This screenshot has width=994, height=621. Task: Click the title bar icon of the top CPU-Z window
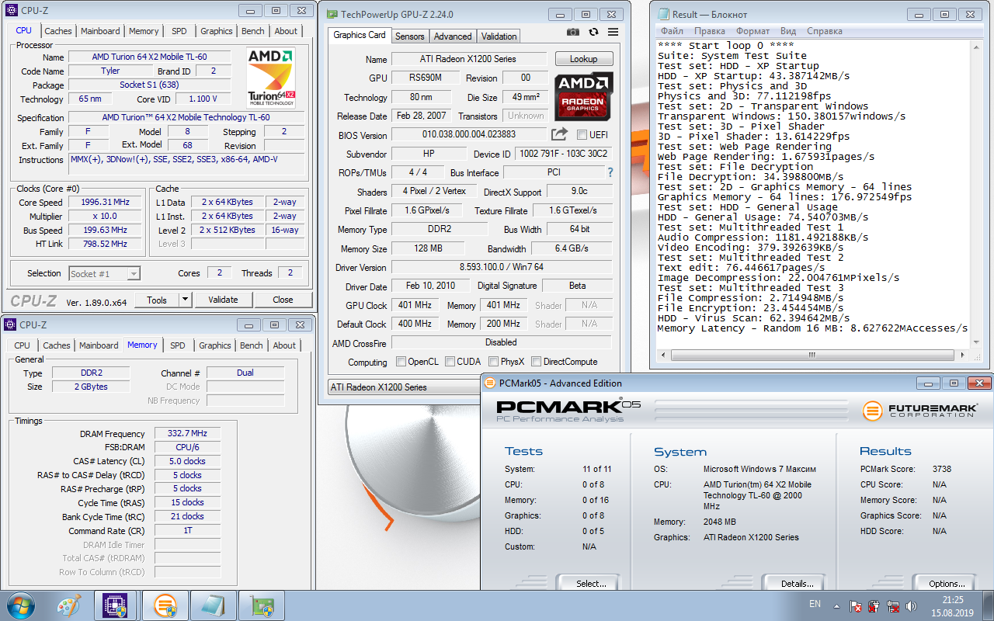[11, 11]
